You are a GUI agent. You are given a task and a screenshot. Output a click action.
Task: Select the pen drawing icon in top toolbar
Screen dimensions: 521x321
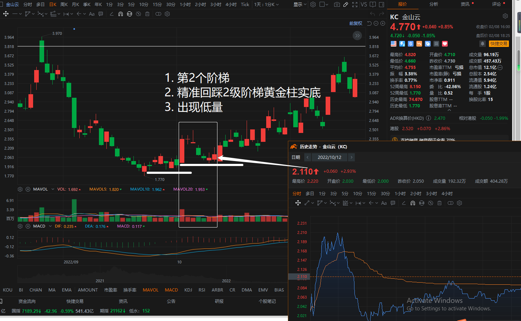click(346, 5)
